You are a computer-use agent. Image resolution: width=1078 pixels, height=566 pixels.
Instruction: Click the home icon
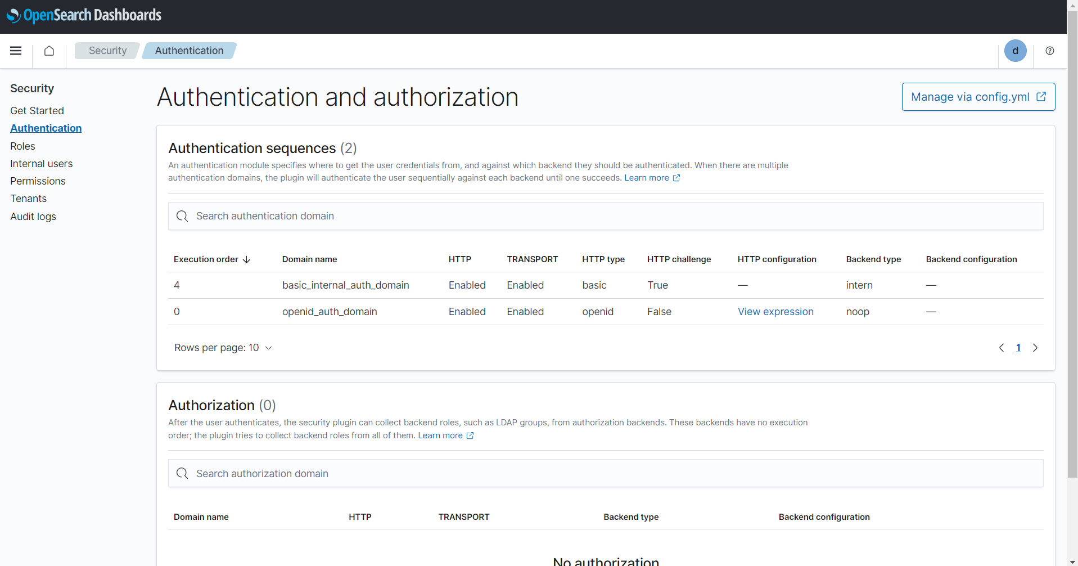coord(49,51)
